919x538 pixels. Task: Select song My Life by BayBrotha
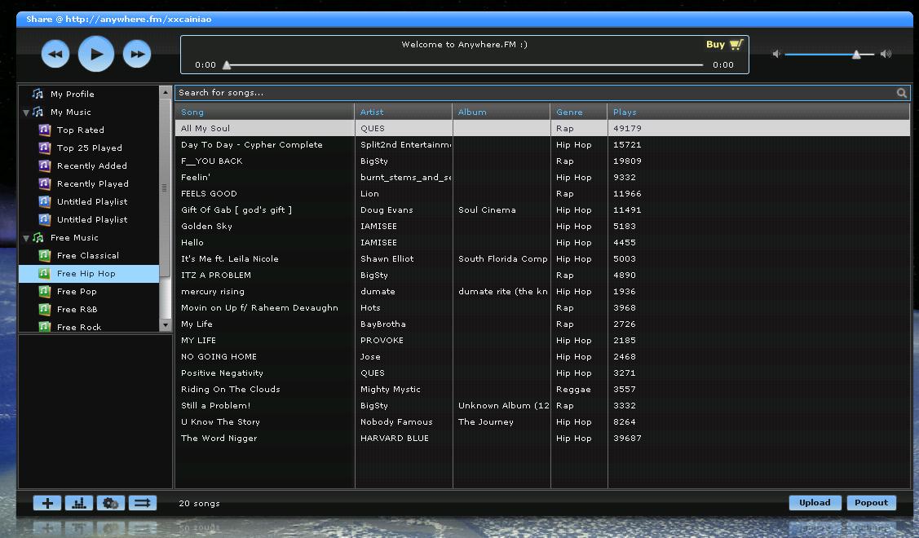click(x=542, y=324)
